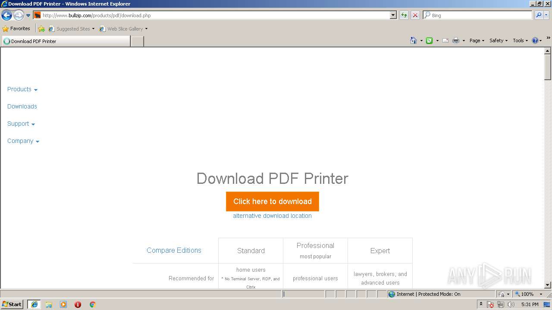Screen dimensions: 552x310
Task: Open the alternative download location link
Action: tap(272, 216)
